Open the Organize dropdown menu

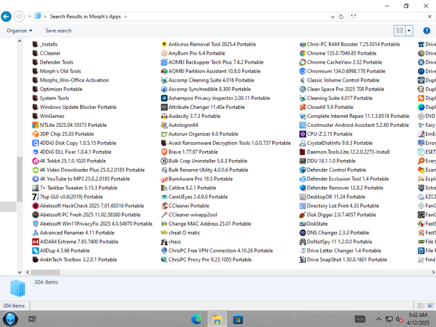(19, 30)
